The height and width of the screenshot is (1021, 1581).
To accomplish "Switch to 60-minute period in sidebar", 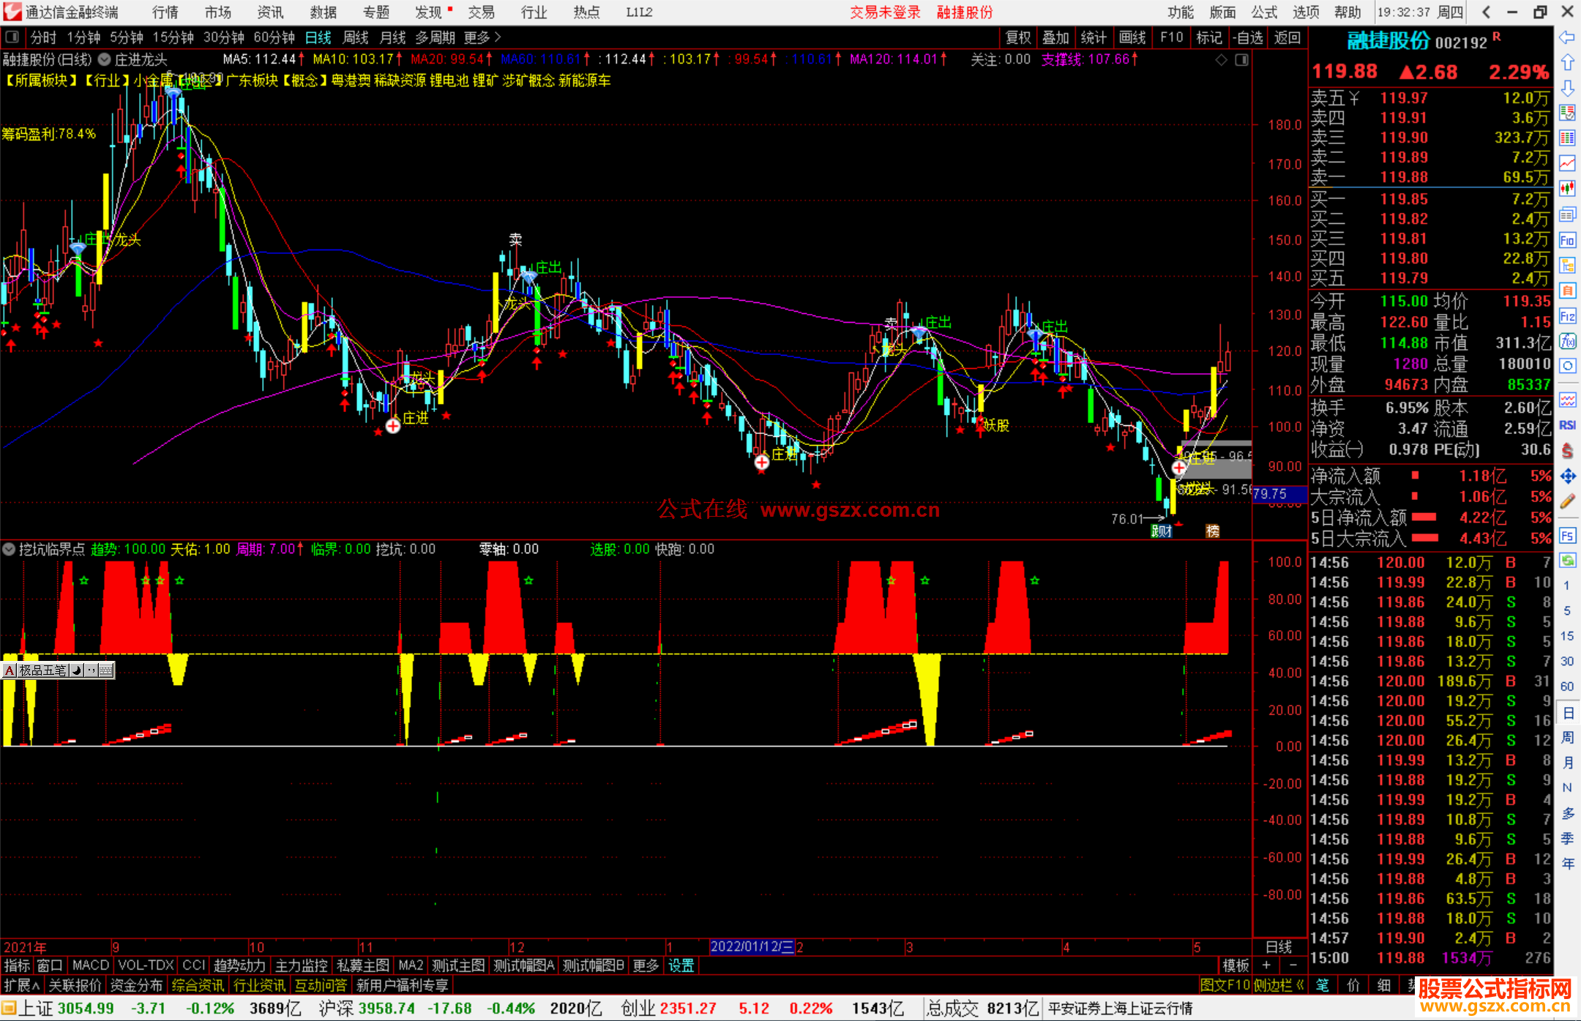I will [1567, 687].
